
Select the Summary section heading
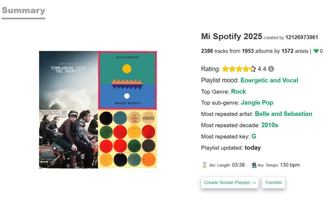click(x=23, y=11)
